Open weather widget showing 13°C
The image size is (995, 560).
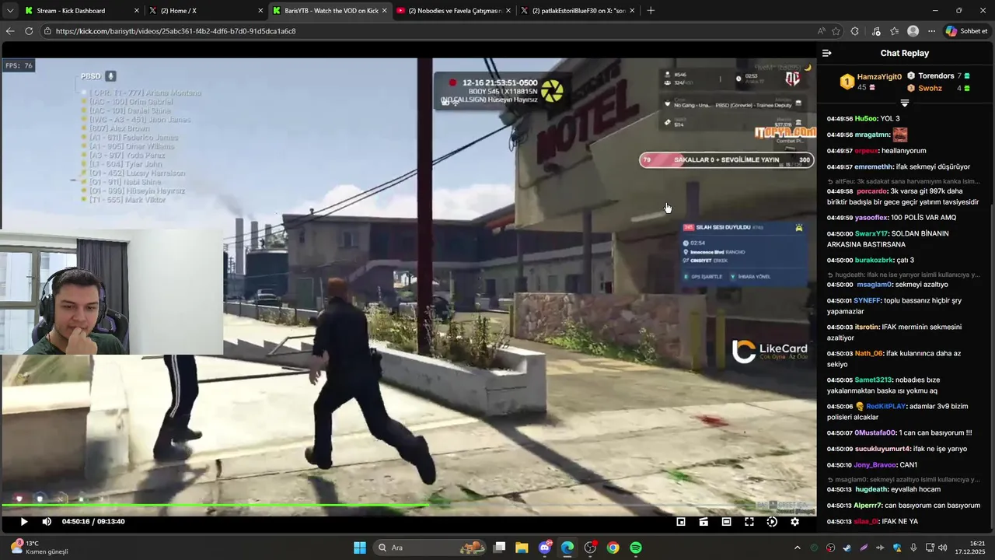[x=39, y=548]
